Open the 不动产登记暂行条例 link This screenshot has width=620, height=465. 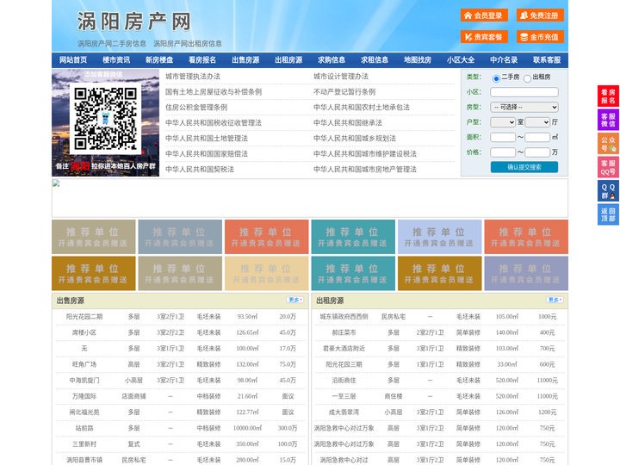[344, 92]
